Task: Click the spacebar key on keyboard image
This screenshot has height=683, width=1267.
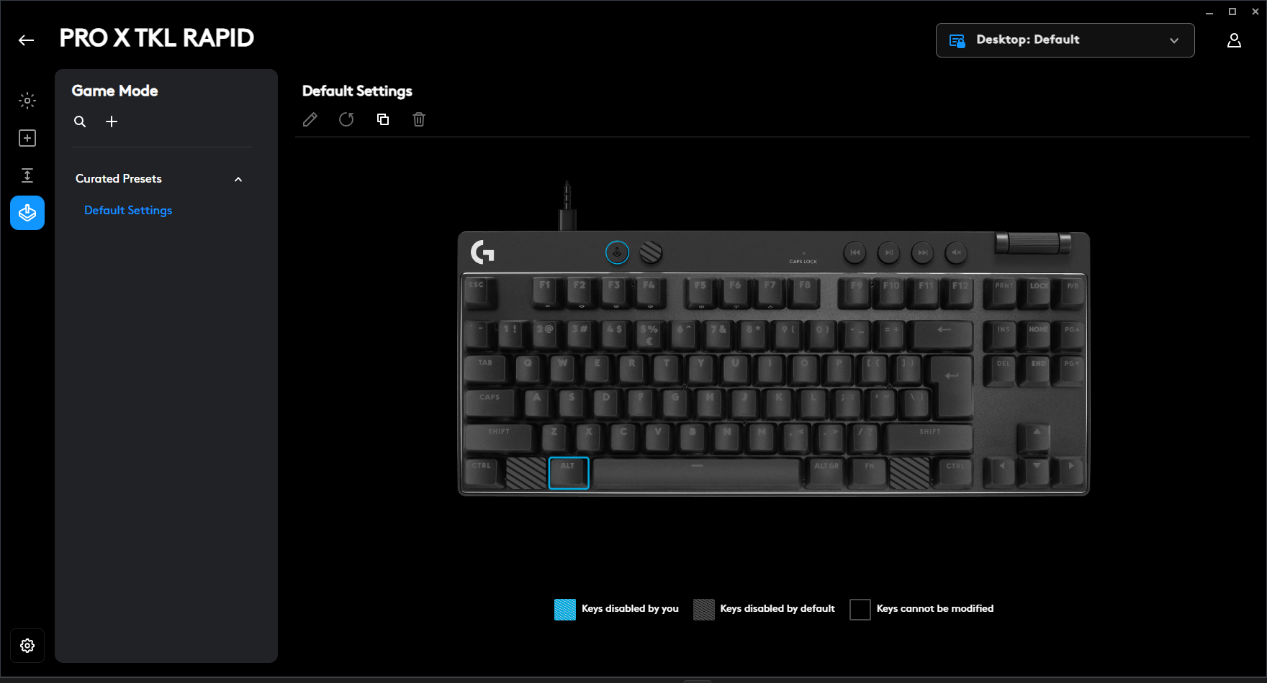Action: click(x=697, y=473)
